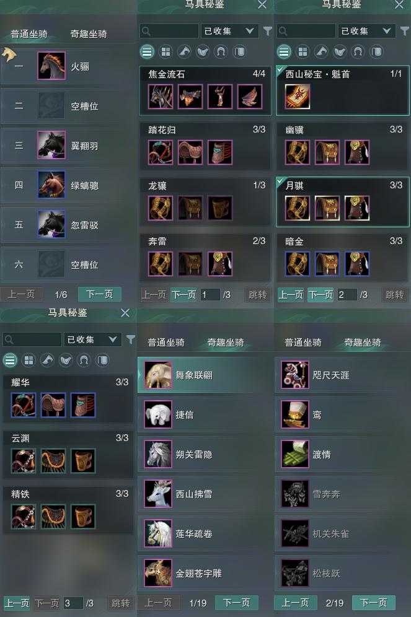Viewport: 411px width, 617px height.
Task: Click 跳转 button in top-middle panel
Action: [257, 295]
